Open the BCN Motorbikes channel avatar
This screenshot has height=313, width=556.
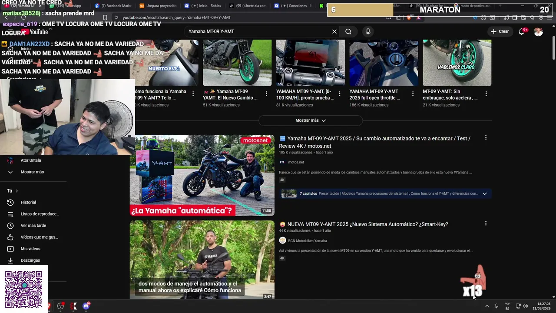click(x=282, y=241)
